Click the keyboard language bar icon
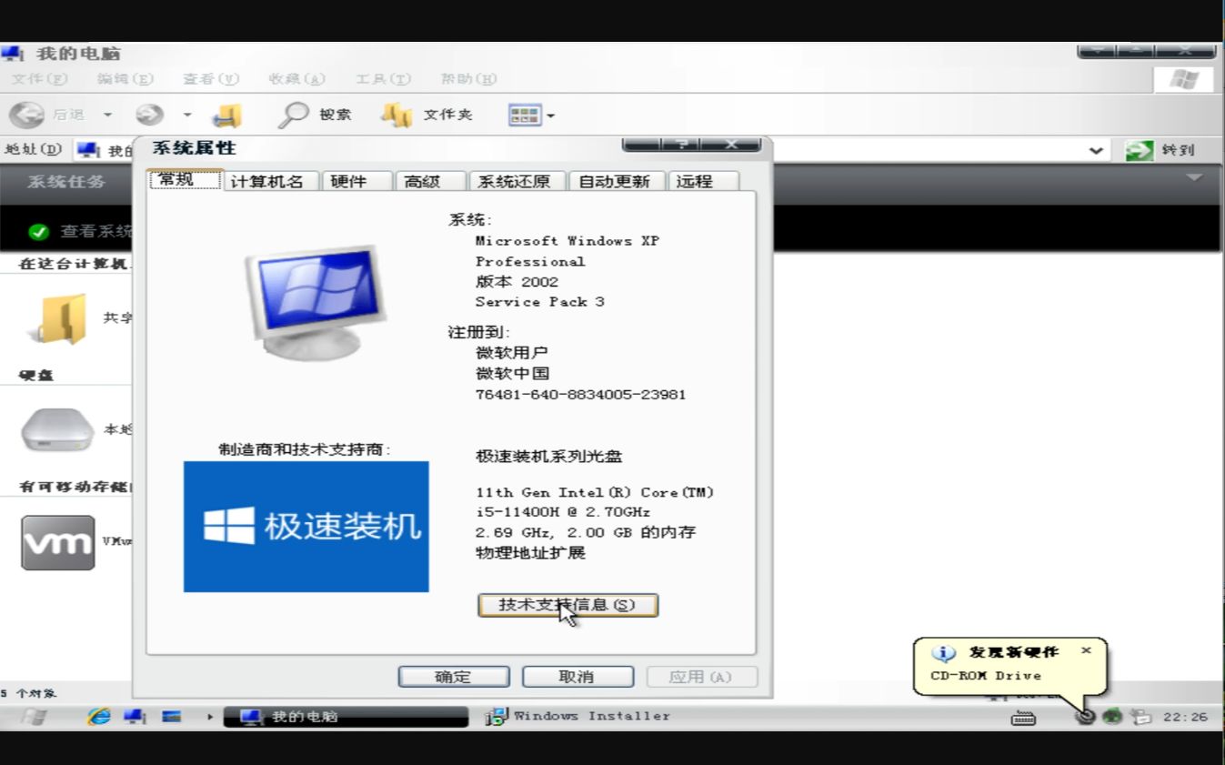 1023,718
